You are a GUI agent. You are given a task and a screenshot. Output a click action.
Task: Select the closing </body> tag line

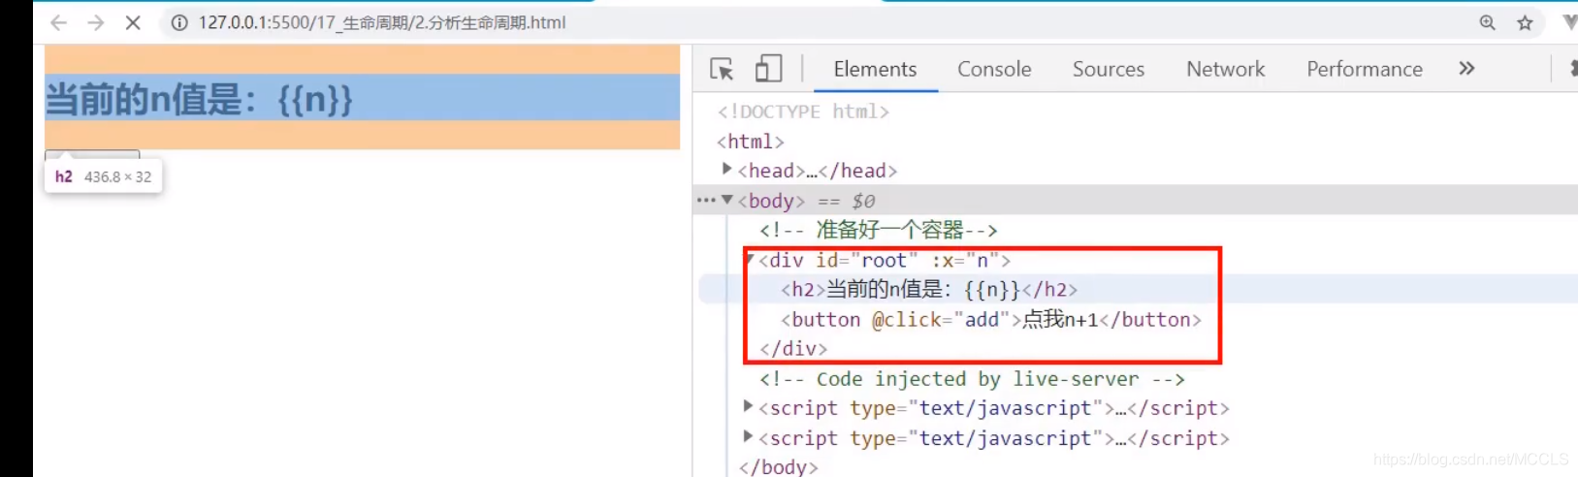coord(778,466)
